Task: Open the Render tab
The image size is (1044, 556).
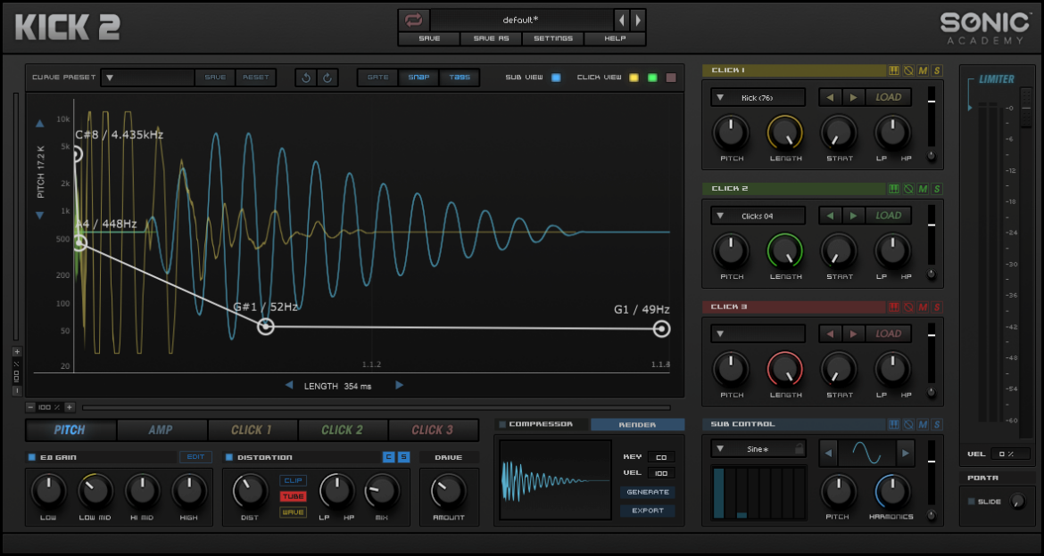Action: [x=637, y=424]
